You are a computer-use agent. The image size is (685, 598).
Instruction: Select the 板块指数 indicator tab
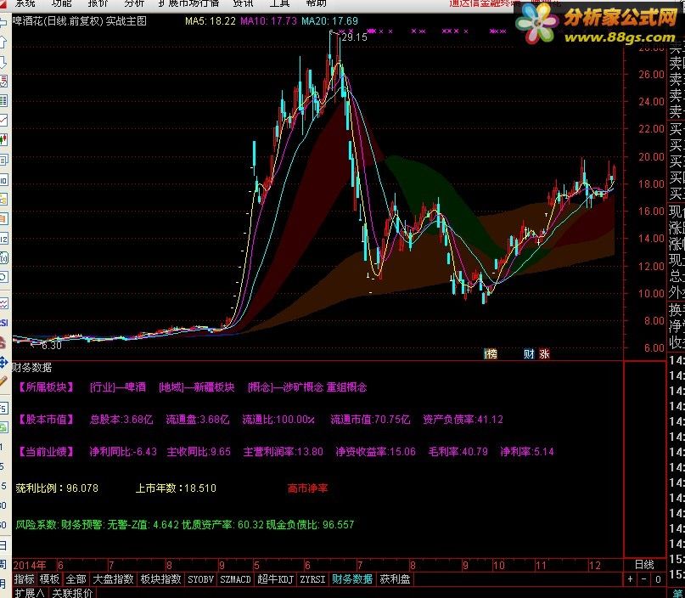click(x=160, y=579)
